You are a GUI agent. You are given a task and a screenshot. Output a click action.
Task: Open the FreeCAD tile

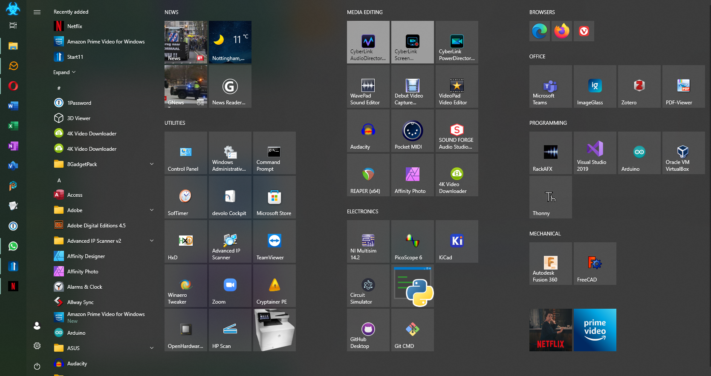pos(595,264)
